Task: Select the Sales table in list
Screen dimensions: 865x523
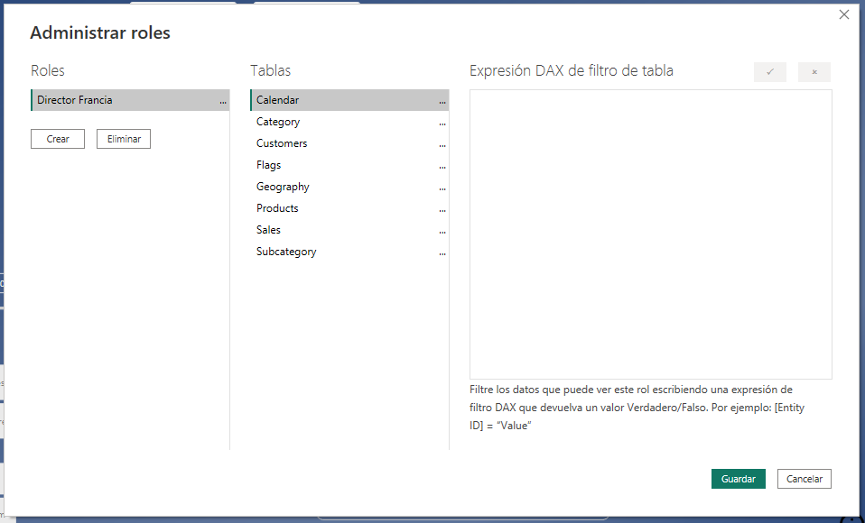Action: 268,230
